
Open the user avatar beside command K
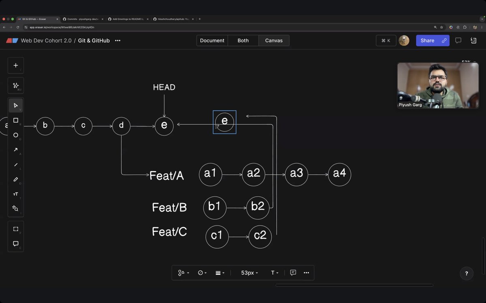(404, 40)
